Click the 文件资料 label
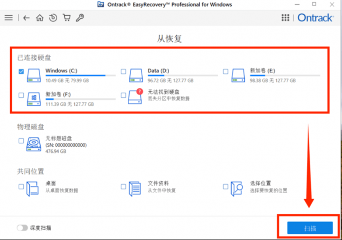342x240 pixels. pyautogui.click(x=158, y=183)
